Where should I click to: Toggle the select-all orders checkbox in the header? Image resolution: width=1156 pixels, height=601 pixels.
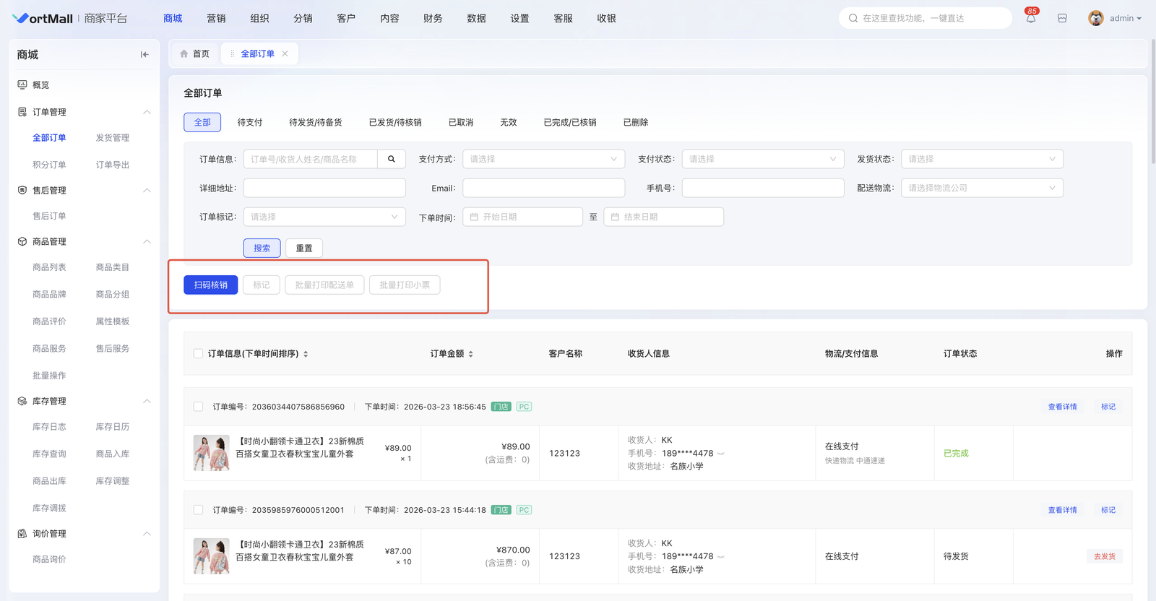point(198,354)
